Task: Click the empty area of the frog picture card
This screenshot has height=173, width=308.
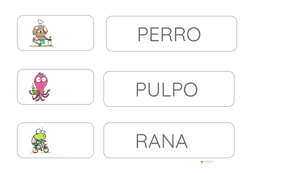Action: coord(73,140)
